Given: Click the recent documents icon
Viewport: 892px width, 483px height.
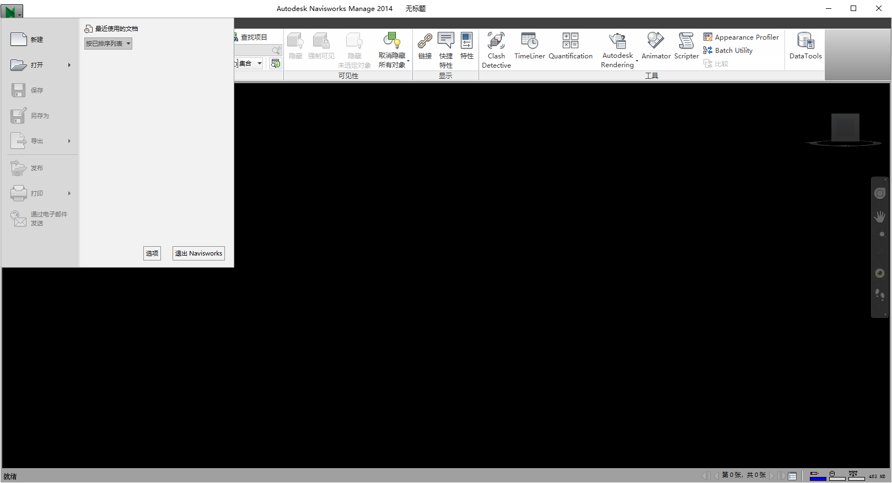Looking at the screenshot, I should click(88, 29).
